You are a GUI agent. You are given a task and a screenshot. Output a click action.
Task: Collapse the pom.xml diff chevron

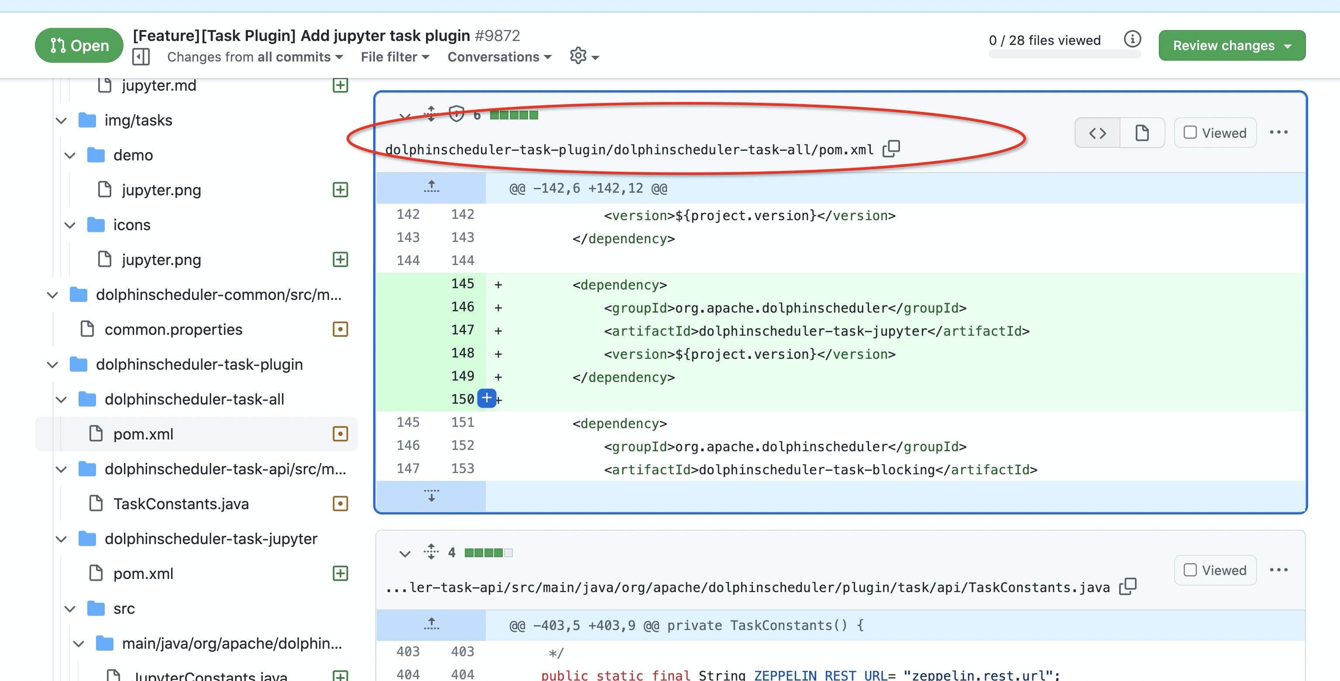coord(405,116)
